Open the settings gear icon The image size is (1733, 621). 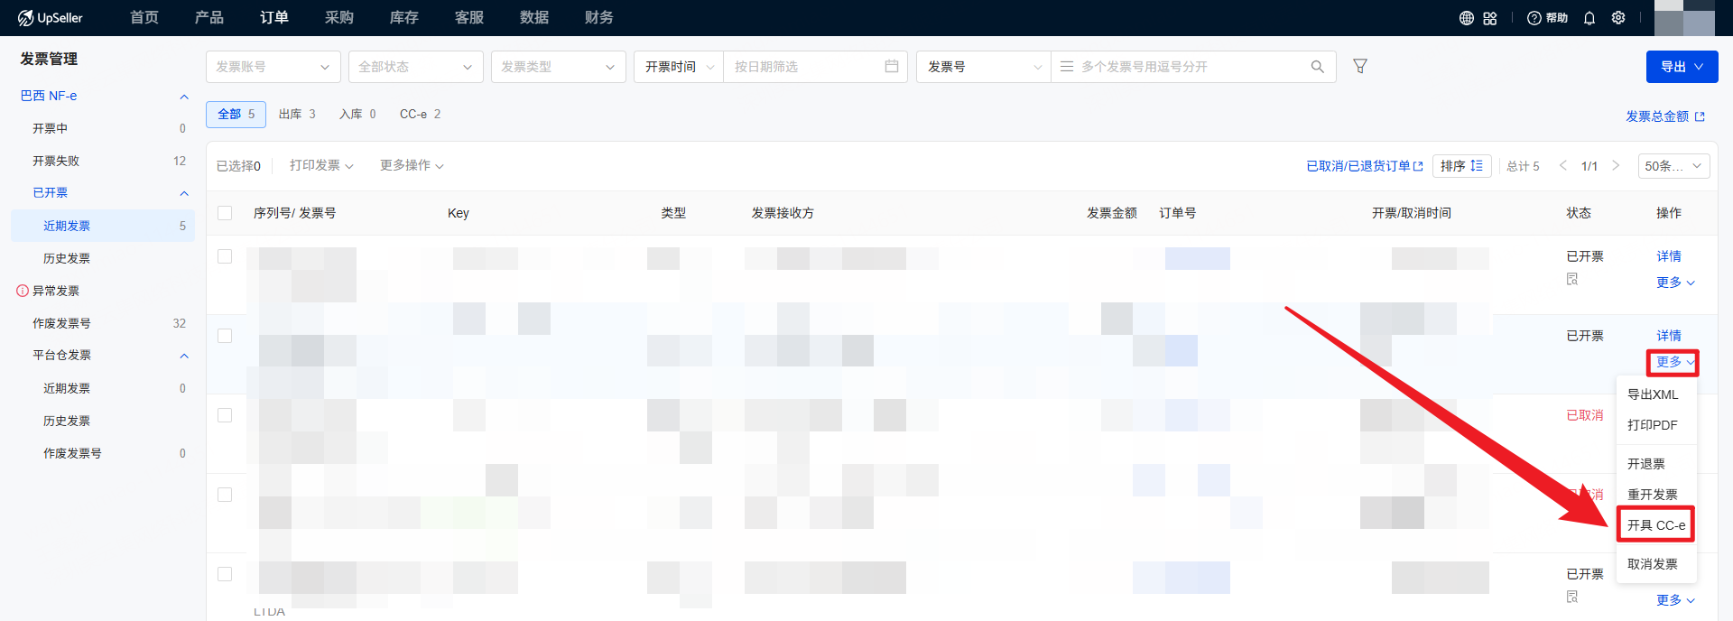pos(1618,18)
